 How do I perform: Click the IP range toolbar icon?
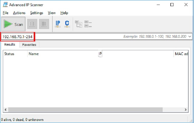pos(58,24)
